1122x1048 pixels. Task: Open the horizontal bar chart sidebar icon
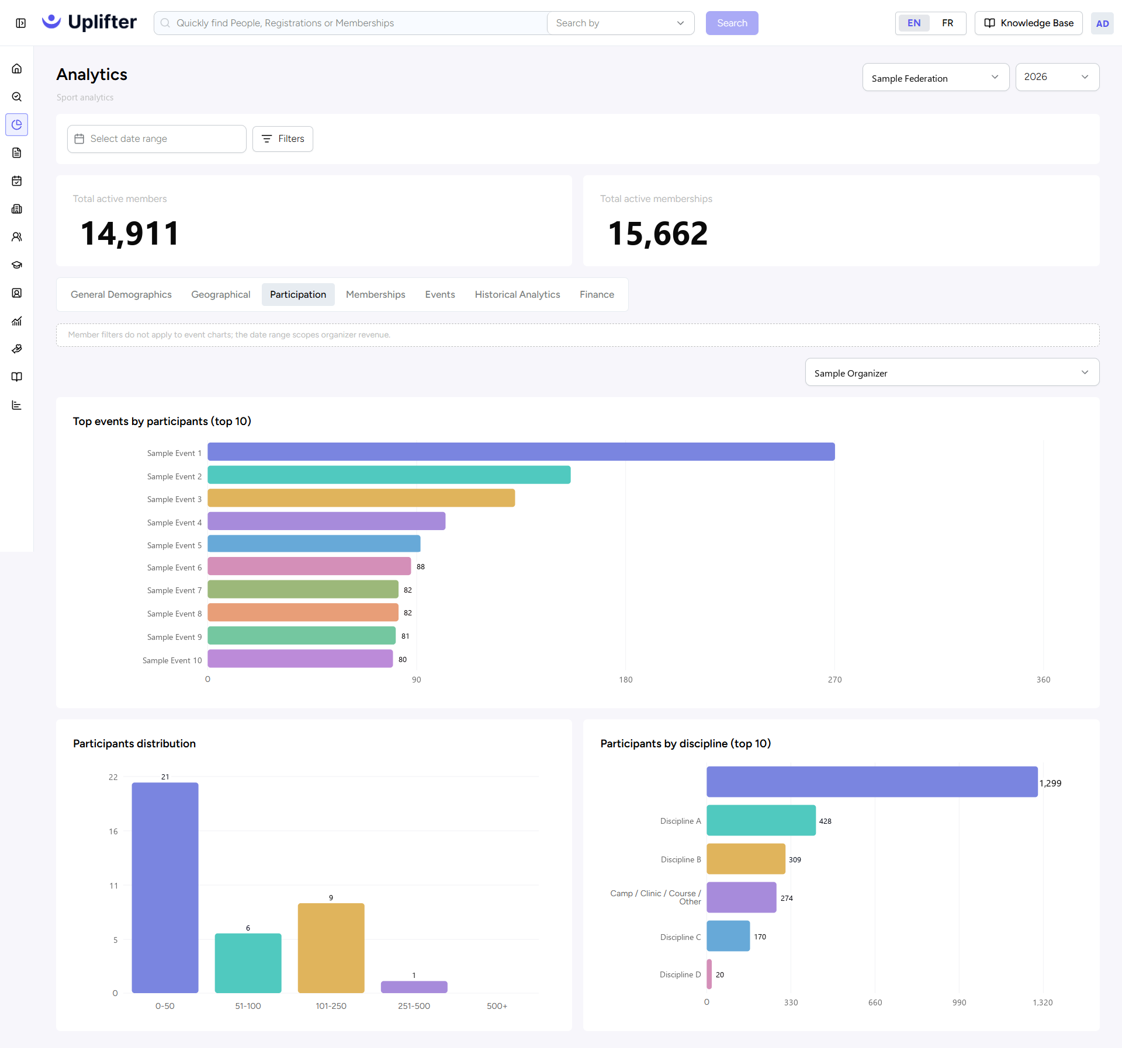tap(17, 405)
